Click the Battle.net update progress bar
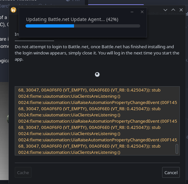 click(83, 26)
